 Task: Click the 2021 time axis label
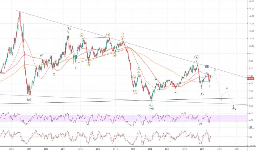coord(236,149)
